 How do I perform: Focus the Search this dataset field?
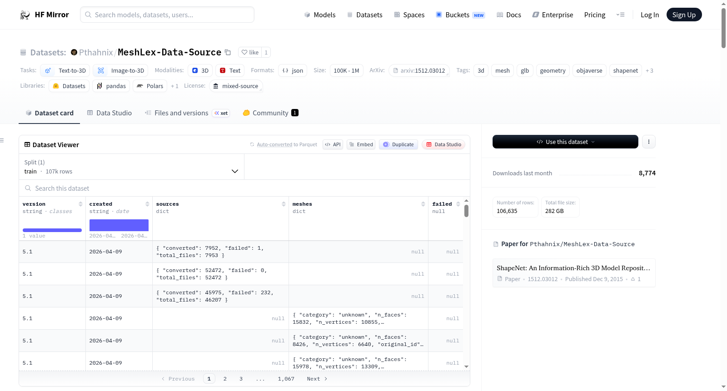244,188
